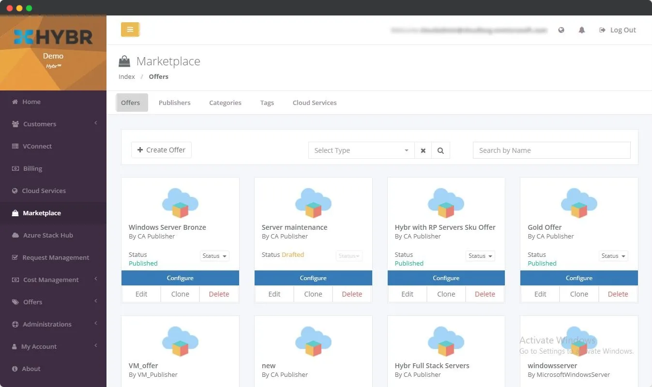Viewport: 652px width, 387px height.
Task: Click the Search by Name field
Action: tap(551, 150)
